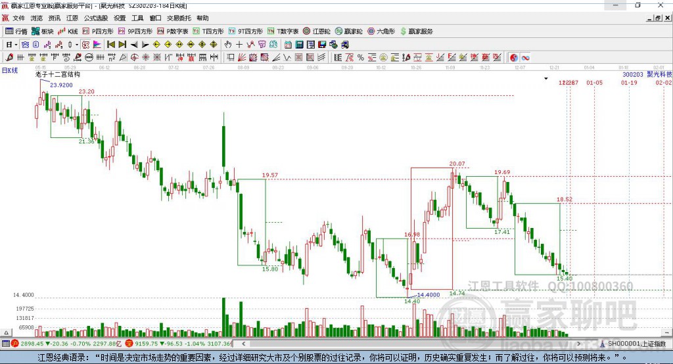Screen dimensions: 673x364
Task: Click the 14.4000 low price label
Action: 429,295
